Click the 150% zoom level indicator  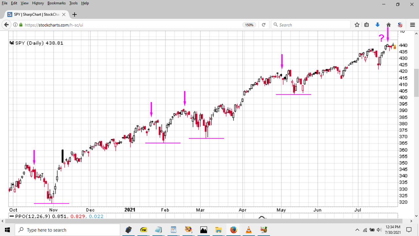pyautogui.click(x=249, y=25)
